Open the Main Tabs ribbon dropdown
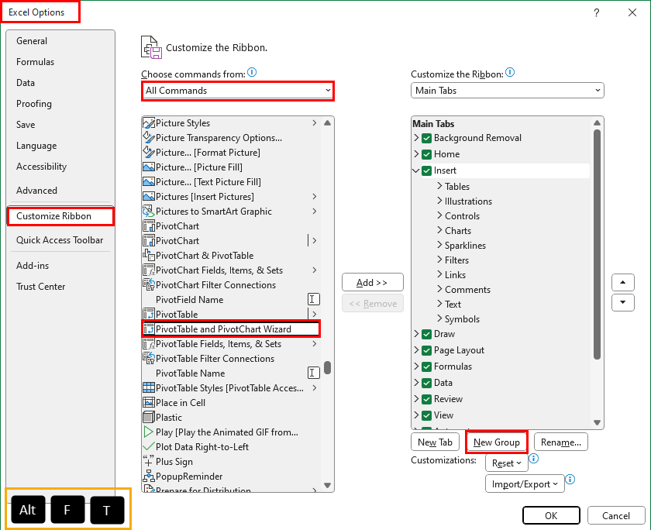The height and width of the screenshot is (530, 651). coord(508,91)
